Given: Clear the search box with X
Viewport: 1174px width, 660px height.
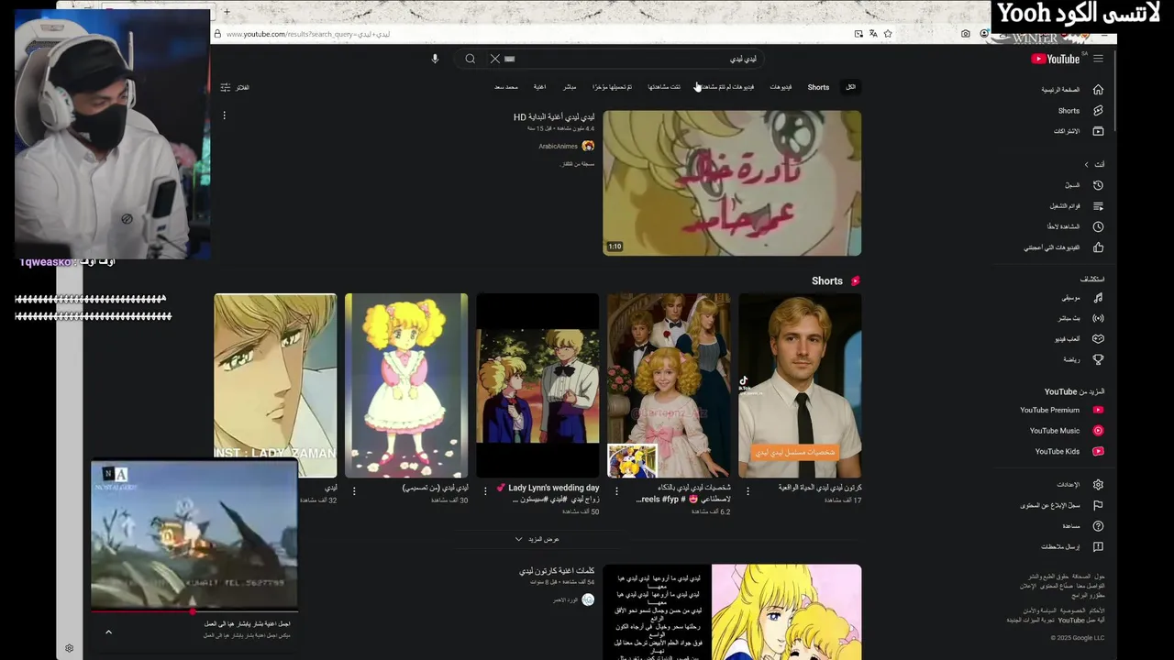Looking at the screenshot, I should coord(494,59).
